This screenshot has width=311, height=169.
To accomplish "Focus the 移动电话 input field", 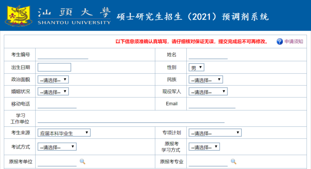I will pyautogui.click(x=57, y=104).
